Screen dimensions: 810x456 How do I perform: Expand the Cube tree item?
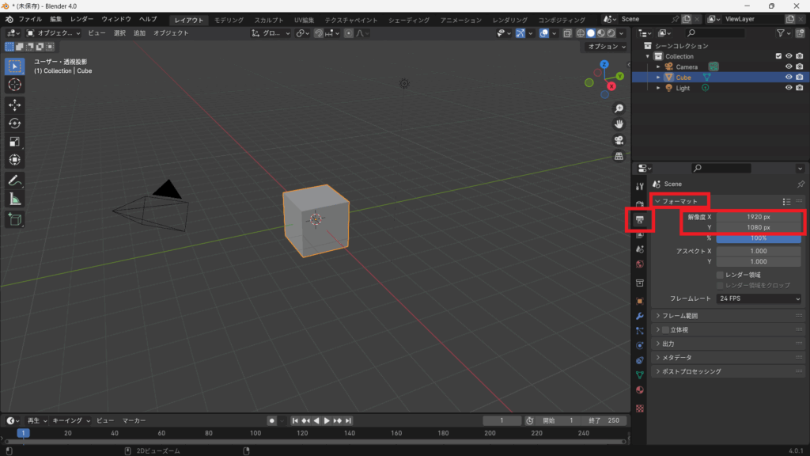[658, 77]
